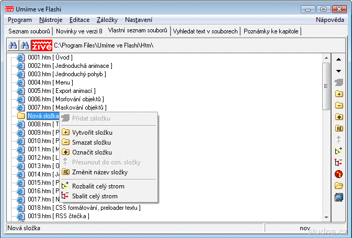
Task: Click sidebar open folder icon
Action: [x=339, y=186]
